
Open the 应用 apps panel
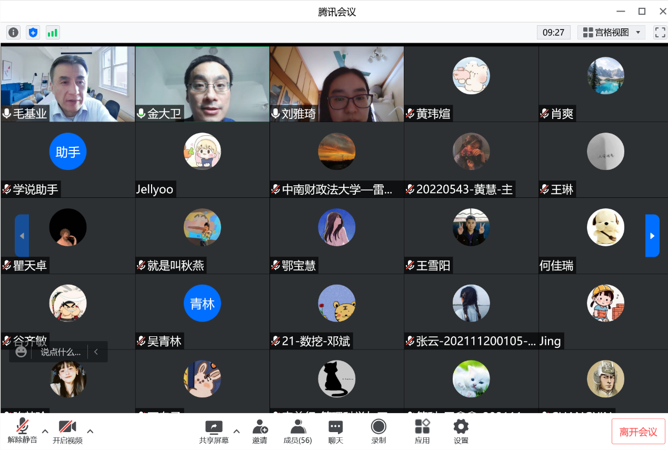click(422, 431)
